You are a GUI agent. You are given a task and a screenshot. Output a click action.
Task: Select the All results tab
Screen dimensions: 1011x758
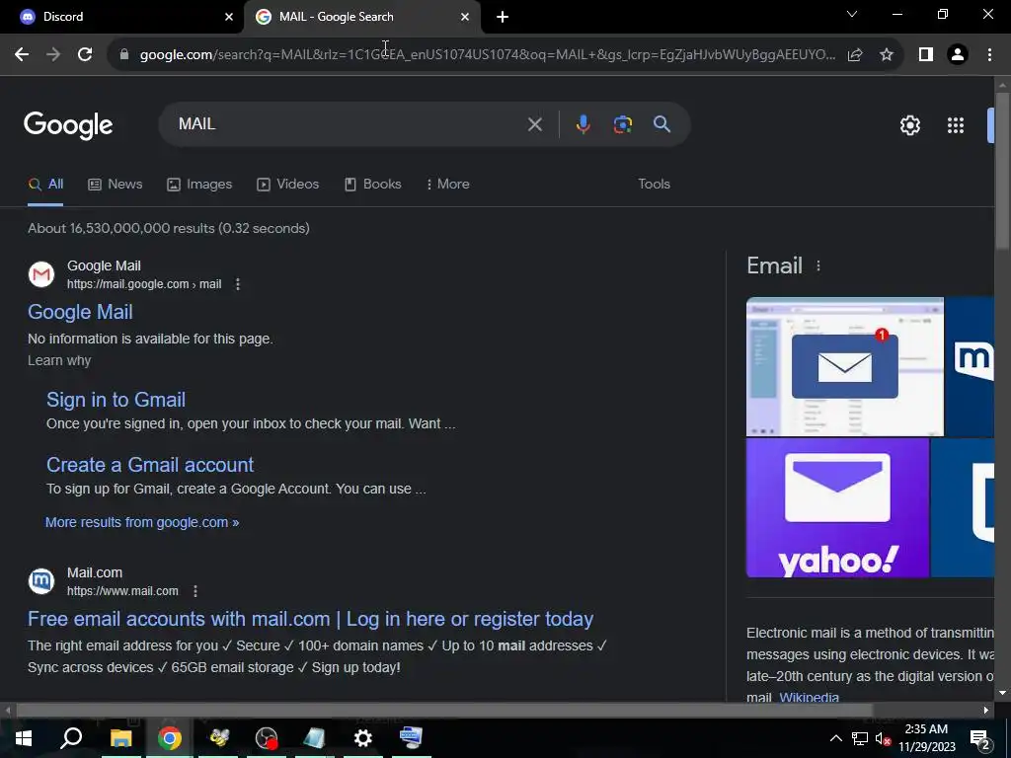45,185
